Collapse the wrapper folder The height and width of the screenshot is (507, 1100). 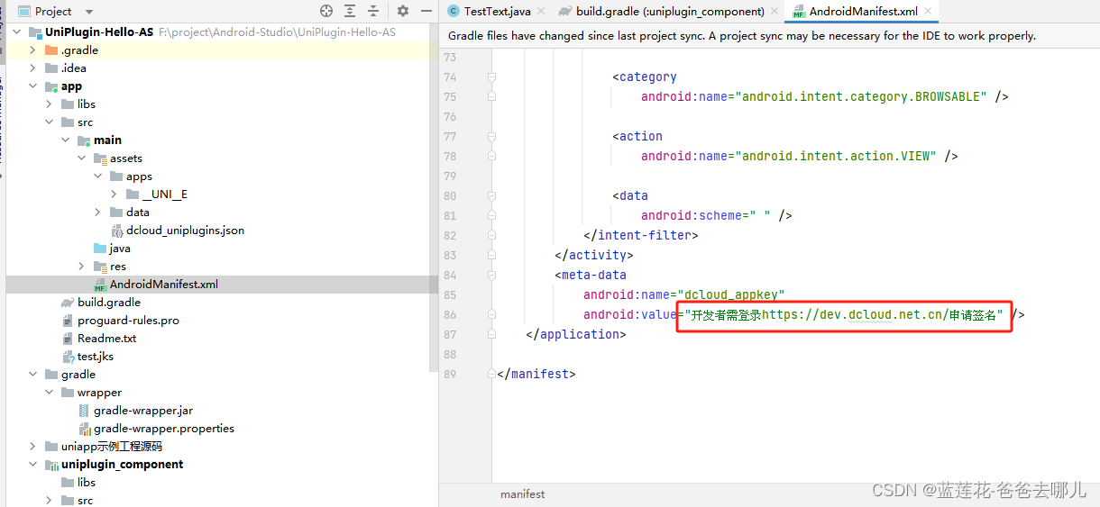point(50,393)
